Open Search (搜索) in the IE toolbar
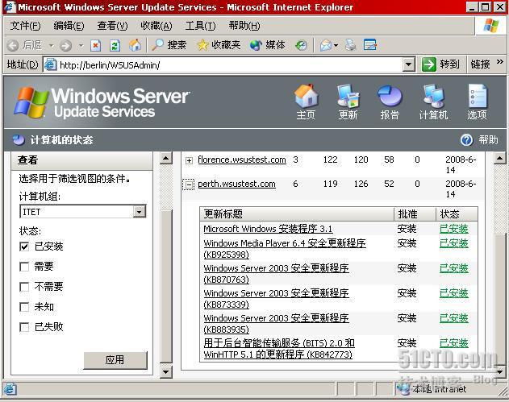The image size is (509, 402). 169,45
